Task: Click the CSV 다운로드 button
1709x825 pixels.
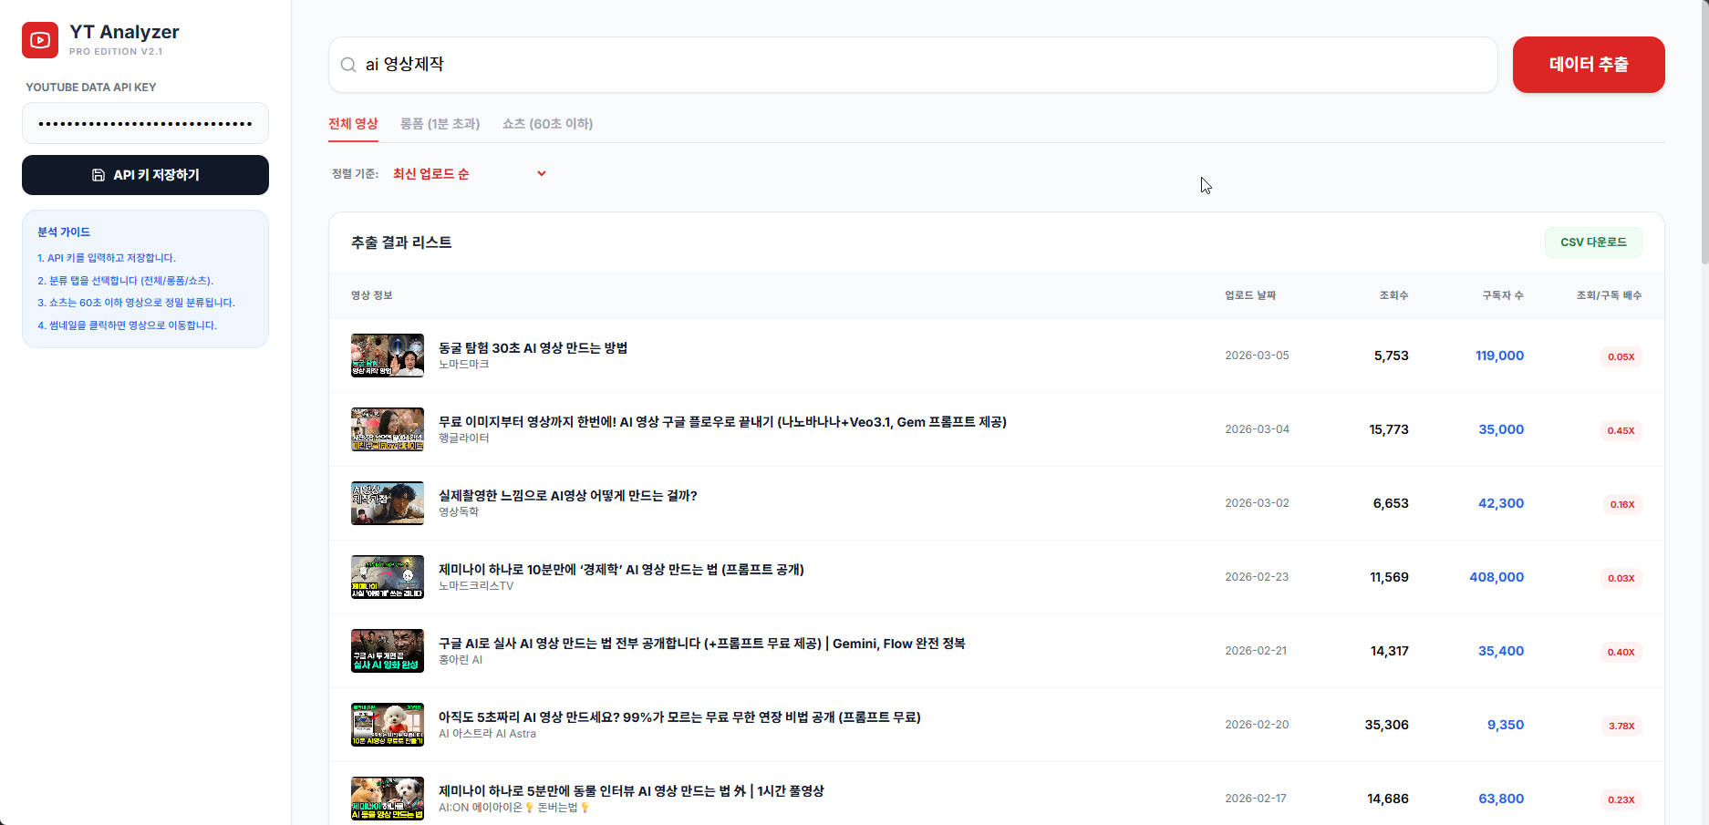Action: (x=1593, y=242)
